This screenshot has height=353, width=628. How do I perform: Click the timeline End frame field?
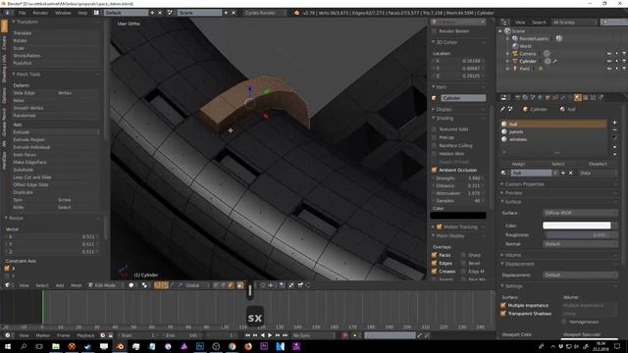pos(183,335)
